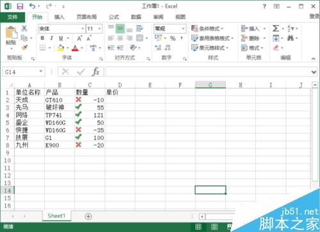Viewport: 320px width, 232px height.
Task: Click the Fill down icon
Action: (276, 38)
